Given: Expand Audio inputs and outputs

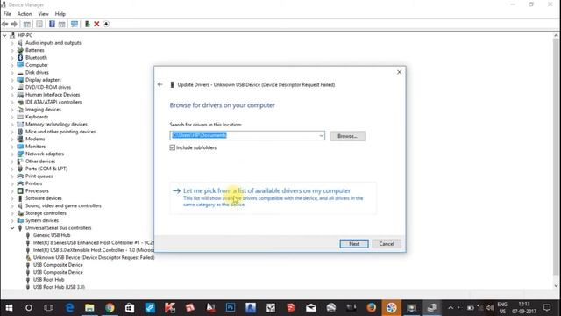Looking at the screenshot, I should tap(12, 43).
